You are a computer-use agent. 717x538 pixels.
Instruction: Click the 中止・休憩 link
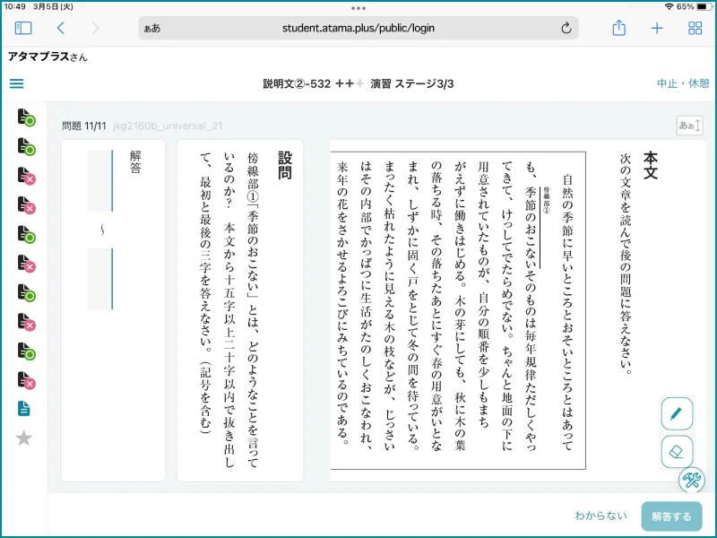click(683, 83)
